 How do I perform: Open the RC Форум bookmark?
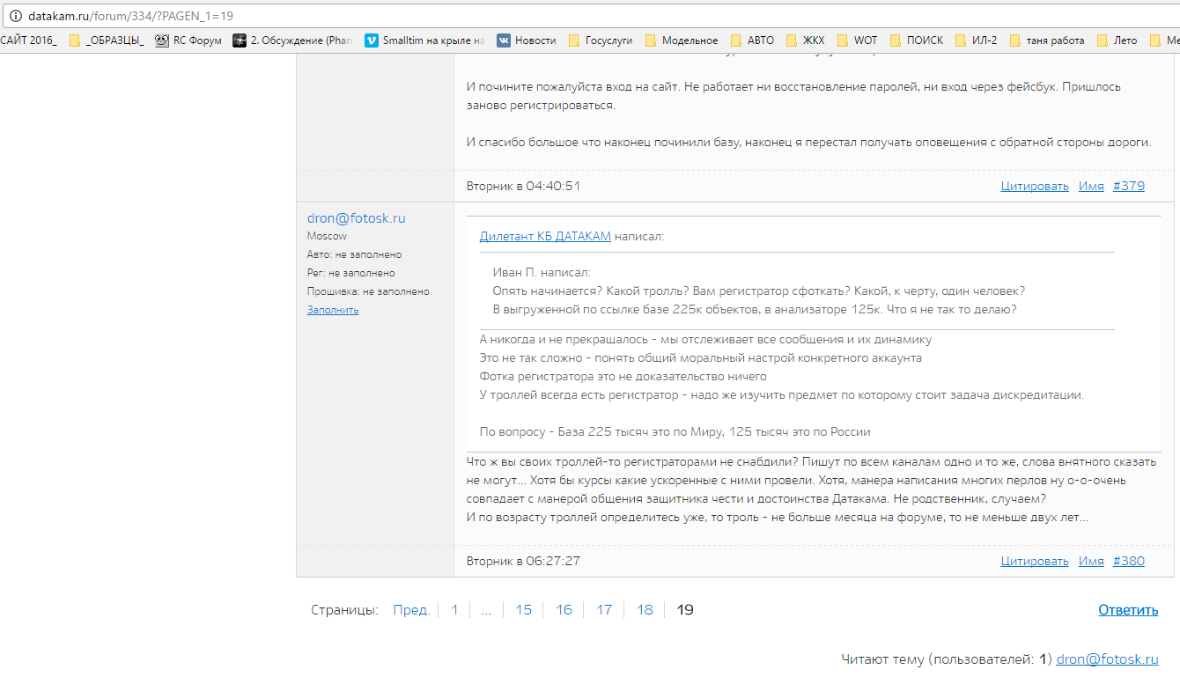click(x=188, y=40)
